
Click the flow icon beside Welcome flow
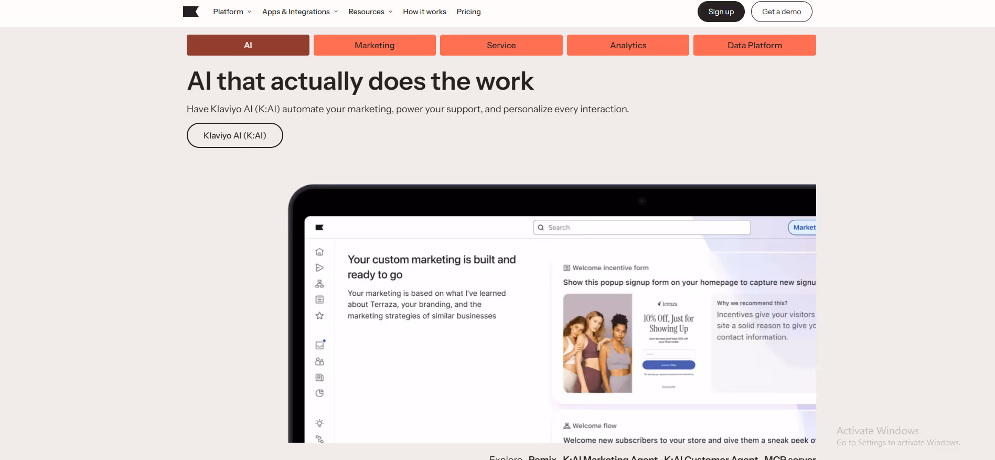click(566, 426)
